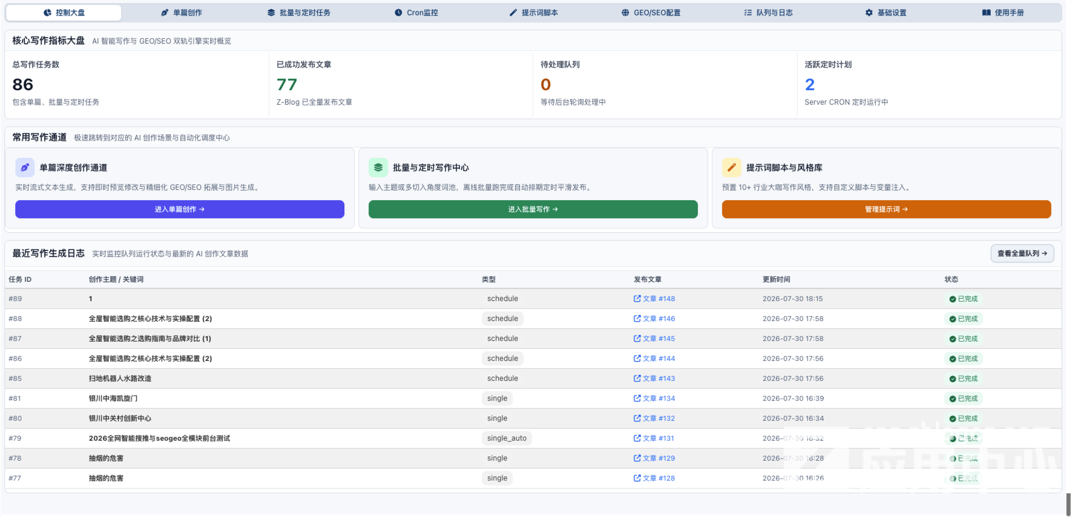Click the active schedule count 2
The image size is (1072, 517).
pyautogui.click(x=810, y=85)
